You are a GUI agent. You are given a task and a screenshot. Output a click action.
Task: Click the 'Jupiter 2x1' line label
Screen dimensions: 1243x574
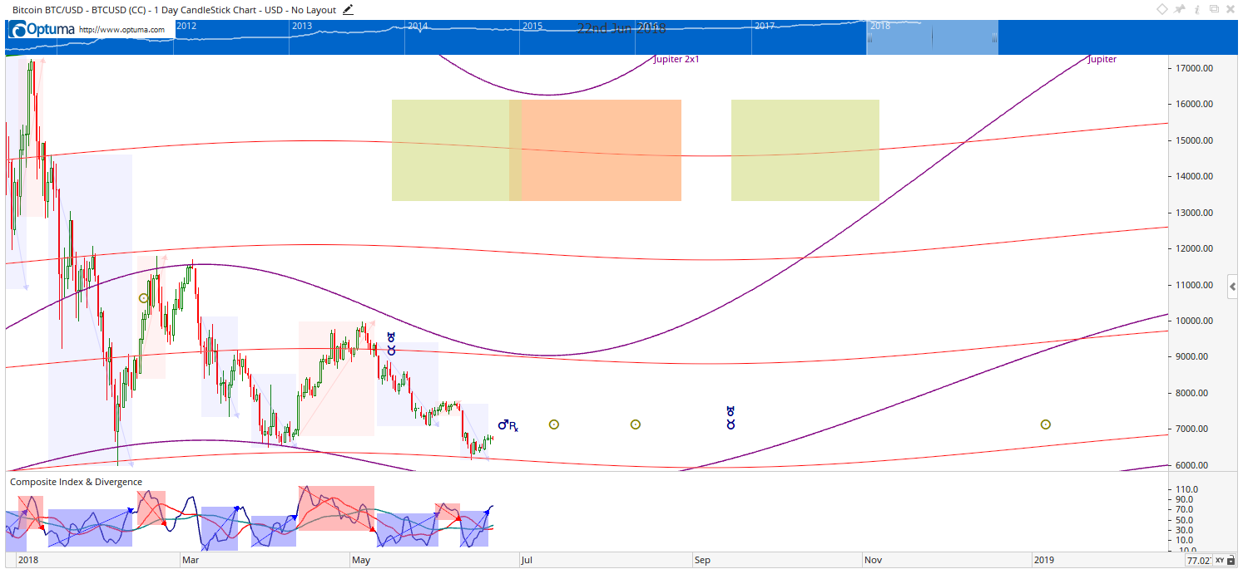click(x=676, y=60)
